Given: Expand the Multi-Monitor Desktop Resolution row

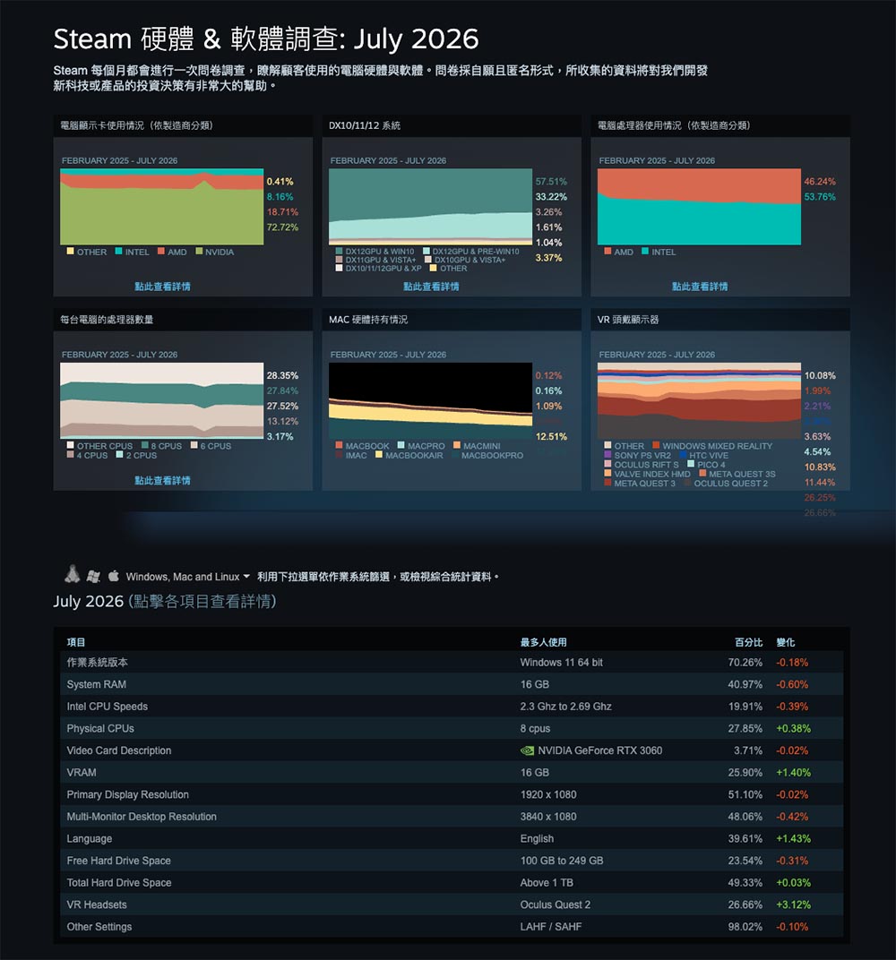Looking at the screenshot, I should coord(452,817).
